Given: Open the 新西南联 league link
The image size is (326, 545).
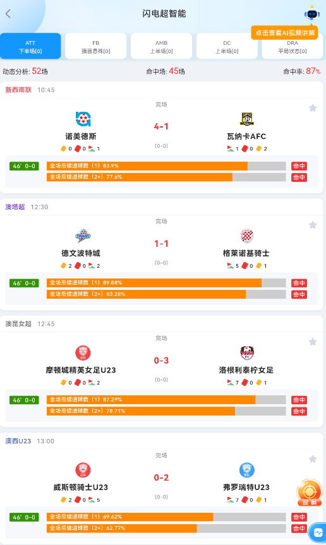Looking at the screenshot, I should click(18, 90).
